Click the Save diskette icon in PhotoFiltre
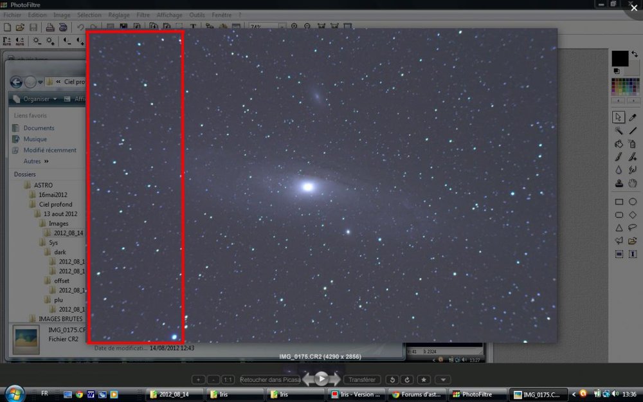This screenshot has height=402, width=643. click(x=33, y=28)
